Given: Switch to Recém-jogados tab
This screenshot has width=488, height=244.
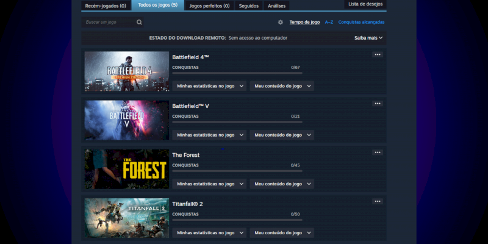Looking at the screenshot, I should pos(106,5).
